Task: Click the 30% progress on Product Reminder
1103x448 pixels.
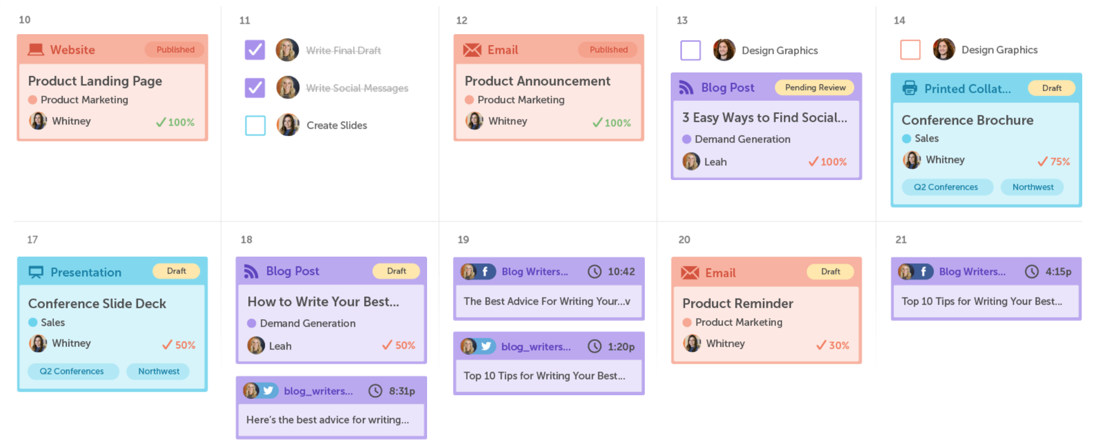Action: point(832,345)
